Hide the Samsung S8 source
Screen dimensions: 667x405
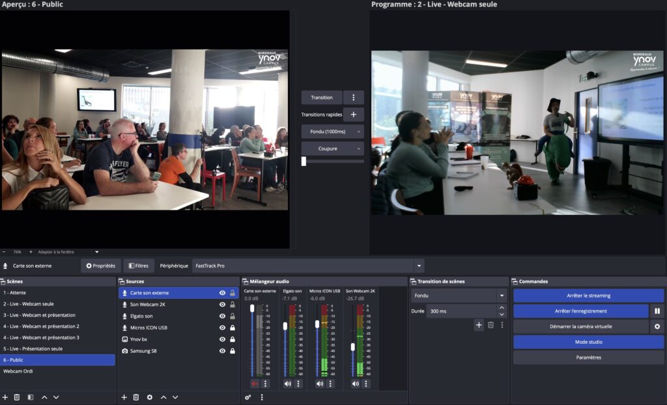(x=222, y=351)
